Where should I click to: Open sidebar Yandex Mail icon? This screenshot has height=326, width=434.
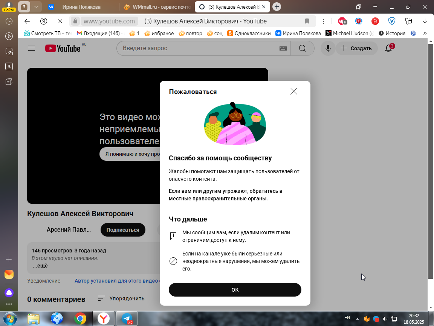(x=9, y=274)
